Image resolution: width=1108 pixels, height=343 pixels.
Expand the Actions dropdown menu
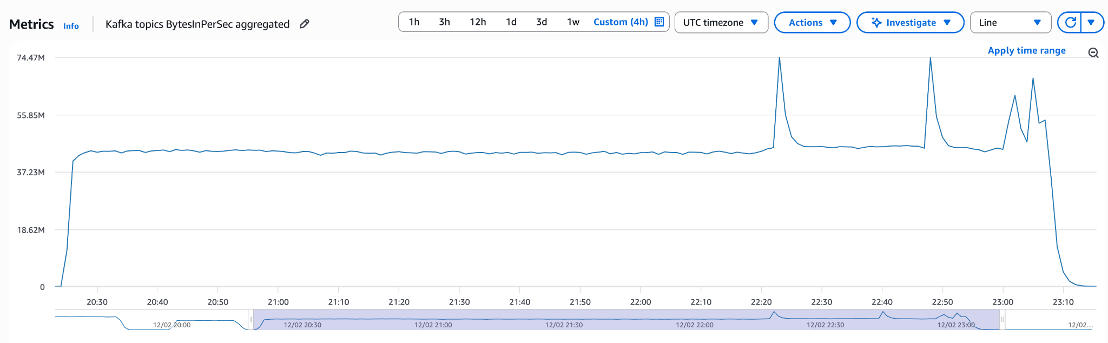coord(812,22)
